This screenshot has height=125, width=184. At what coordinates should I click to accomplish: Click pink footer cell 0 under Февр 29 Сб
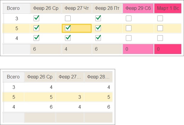(x=138, y=49)
